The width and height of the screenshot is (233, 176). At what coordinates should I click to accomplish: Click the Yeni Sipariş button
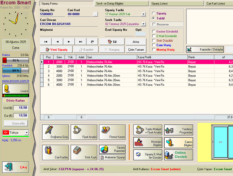tap(56, 50)
